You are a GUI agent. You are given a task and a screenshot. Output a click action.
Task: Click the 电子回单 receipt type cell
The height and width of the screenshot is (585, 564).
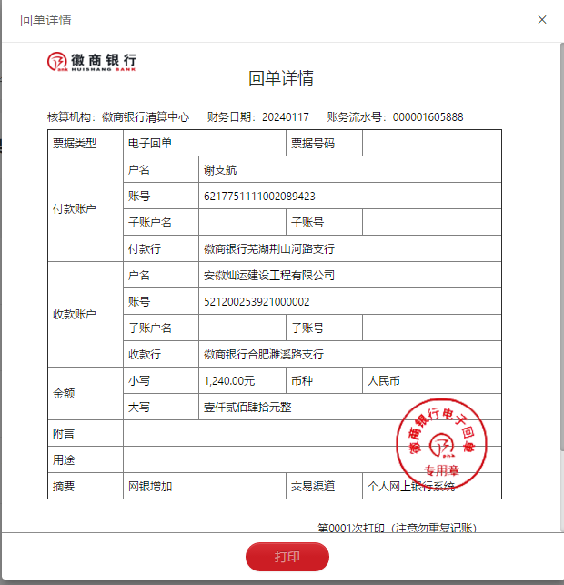pyautogui.click(x=151, y=143)
